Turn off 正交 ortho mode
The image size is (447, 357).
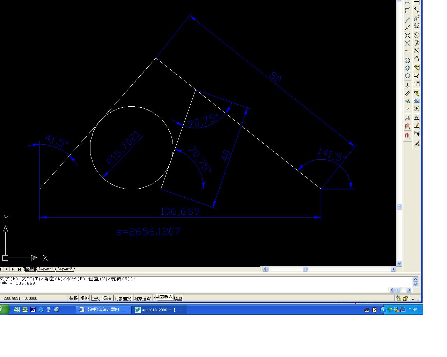tap(96, 298)
